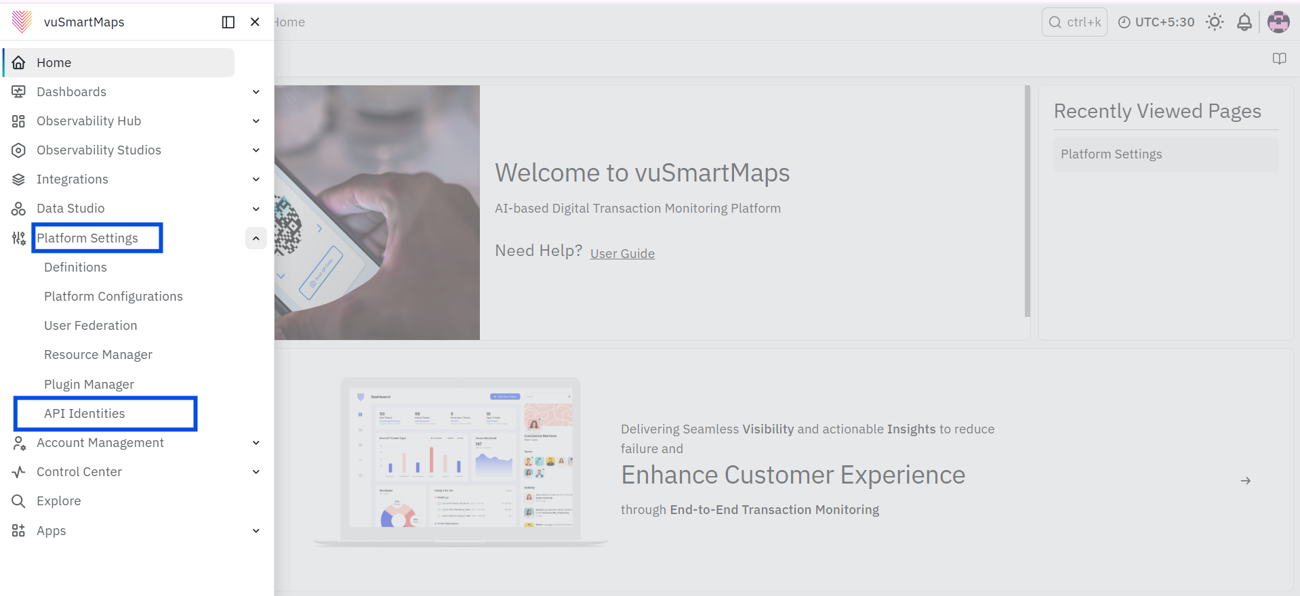The image size is (1300, 596).
Task: Click the Account Management user-gear icon
Action: click(18, 443)
